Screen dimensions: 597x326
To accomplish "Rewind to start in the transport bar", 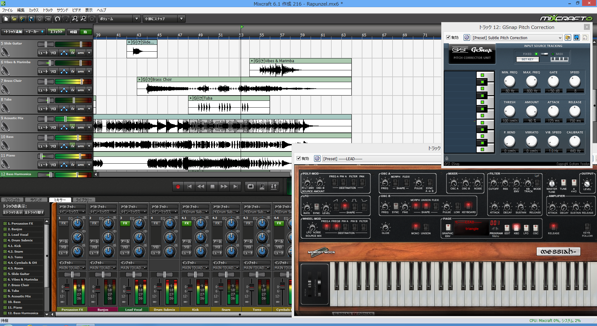I will click(x=189, y=187).
